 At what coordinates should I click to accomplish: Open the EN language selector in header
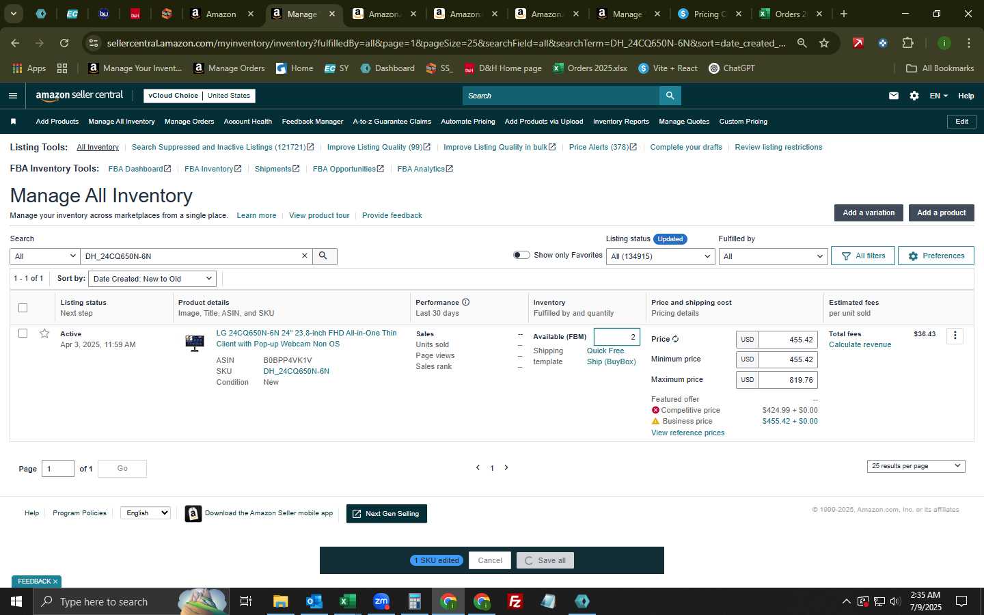pyautogui.click(x=938, y=96)
